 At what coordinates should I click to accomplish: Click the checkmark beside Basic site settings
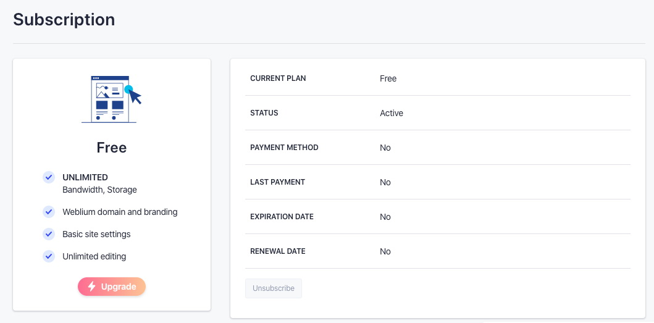tap(49, 234)
